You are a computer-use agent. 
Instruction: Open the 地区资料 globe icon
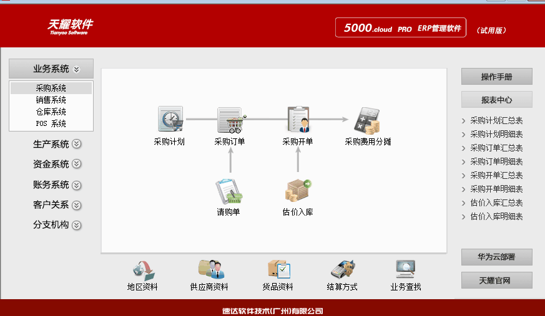coord(143,271)
